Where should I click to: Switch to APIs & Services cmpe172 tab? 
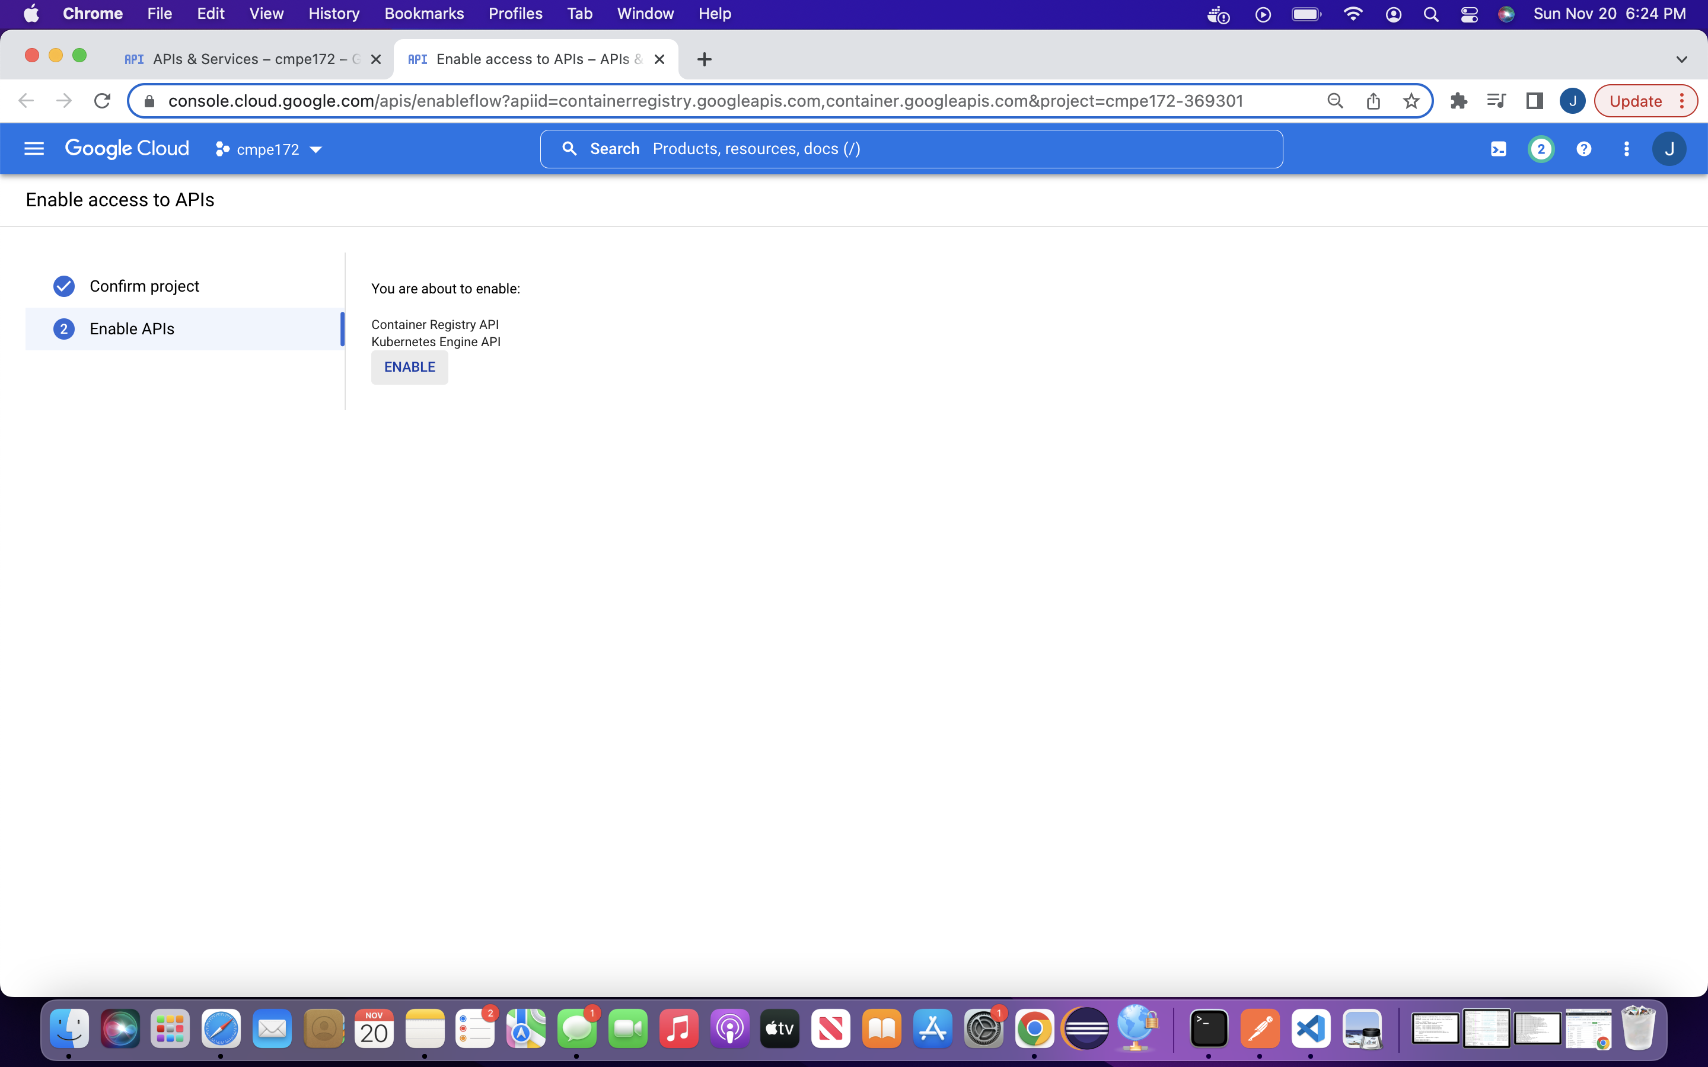point(244,59)
